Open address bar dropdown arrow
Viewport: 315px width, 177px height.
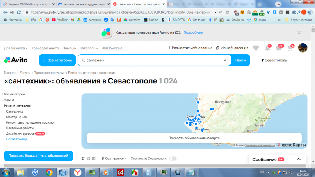[215, 12]
